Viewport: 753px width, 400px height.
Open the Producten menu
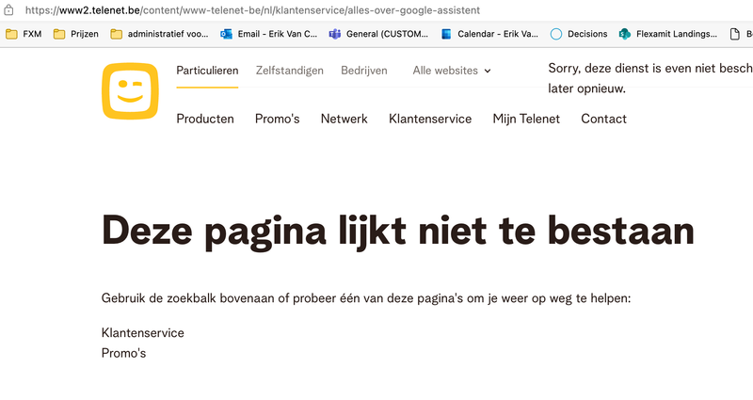(x=205, y=119)
